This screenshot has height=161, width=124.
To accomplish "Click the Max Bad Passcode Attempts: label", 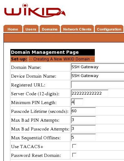I will pos(40,129).
